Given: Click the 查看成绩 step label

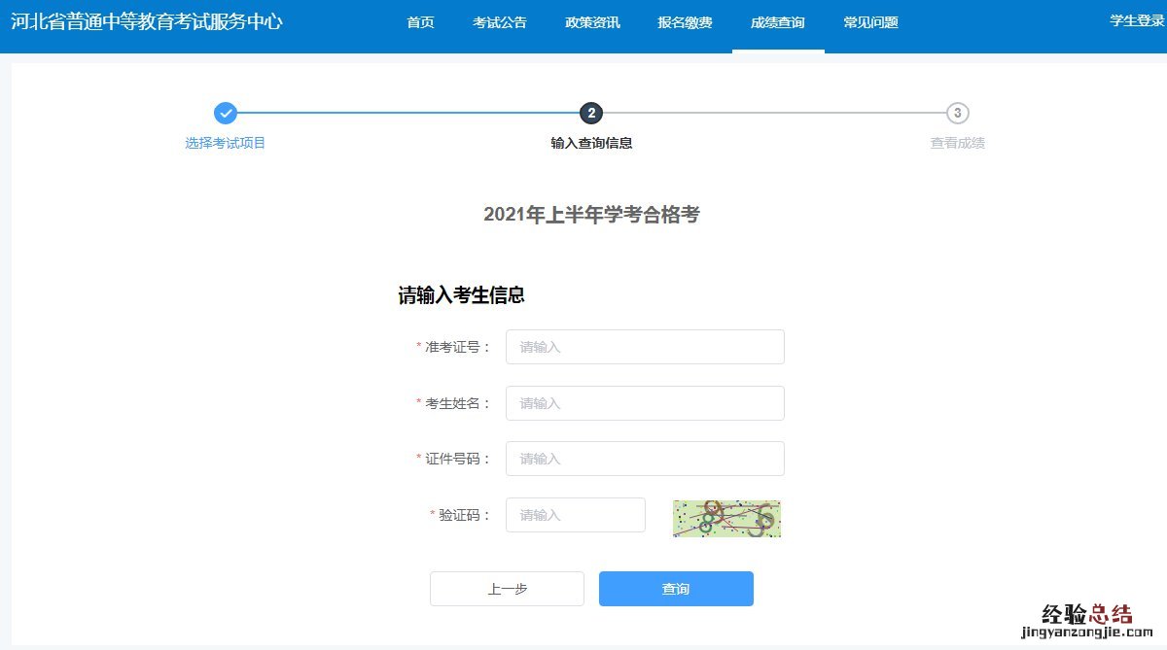Looking at the screenshot, I should coord(958,143).
